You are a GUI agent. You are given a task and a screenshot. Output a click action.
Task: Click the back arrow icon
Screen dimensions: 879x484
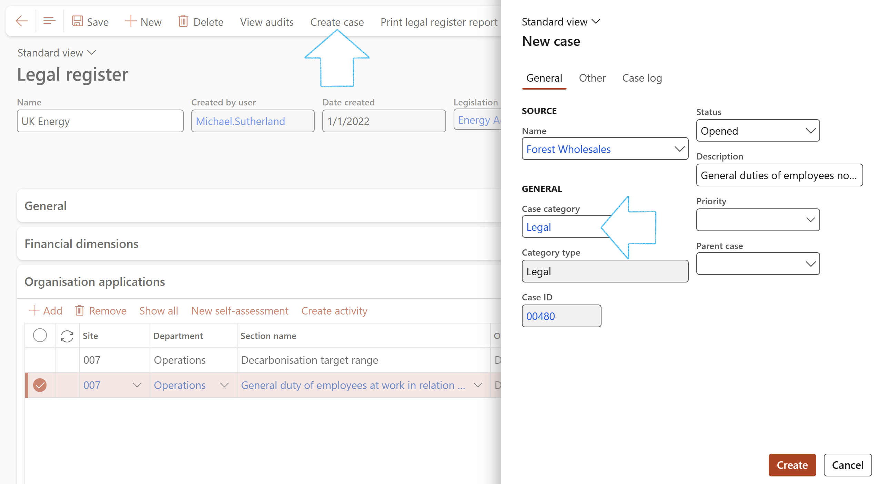pyautogui.click(x=21, y=21)
